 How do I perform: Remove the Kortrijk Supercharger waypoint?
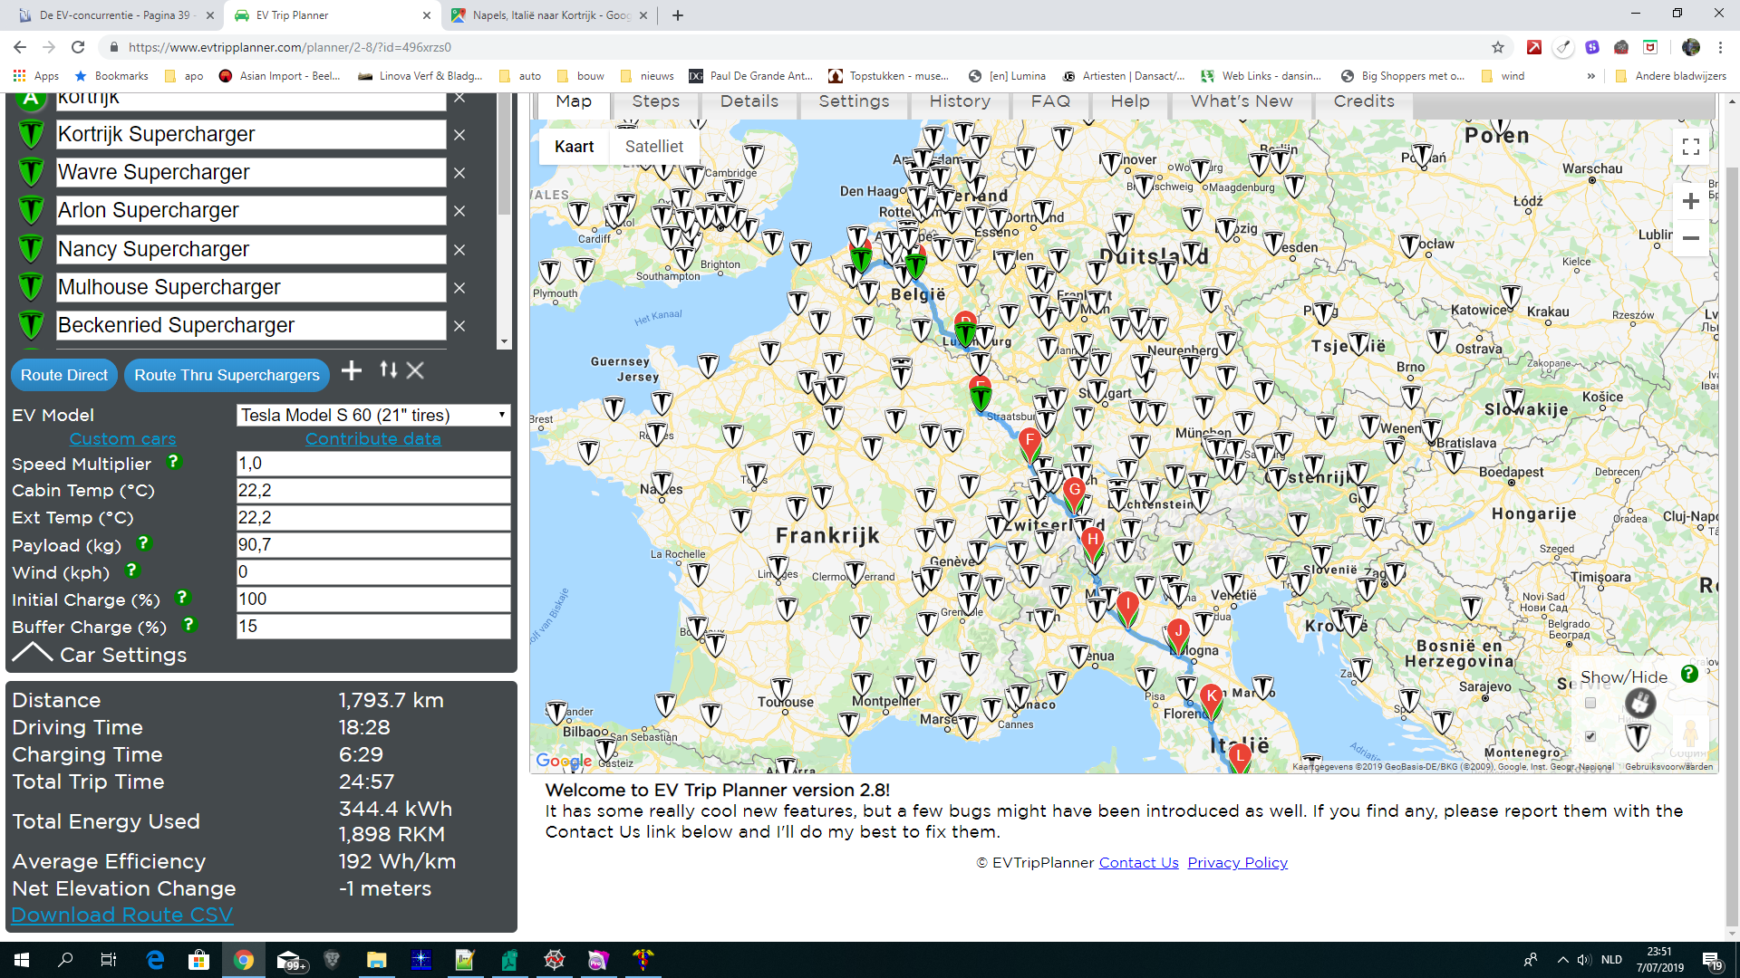pos(459,135)
